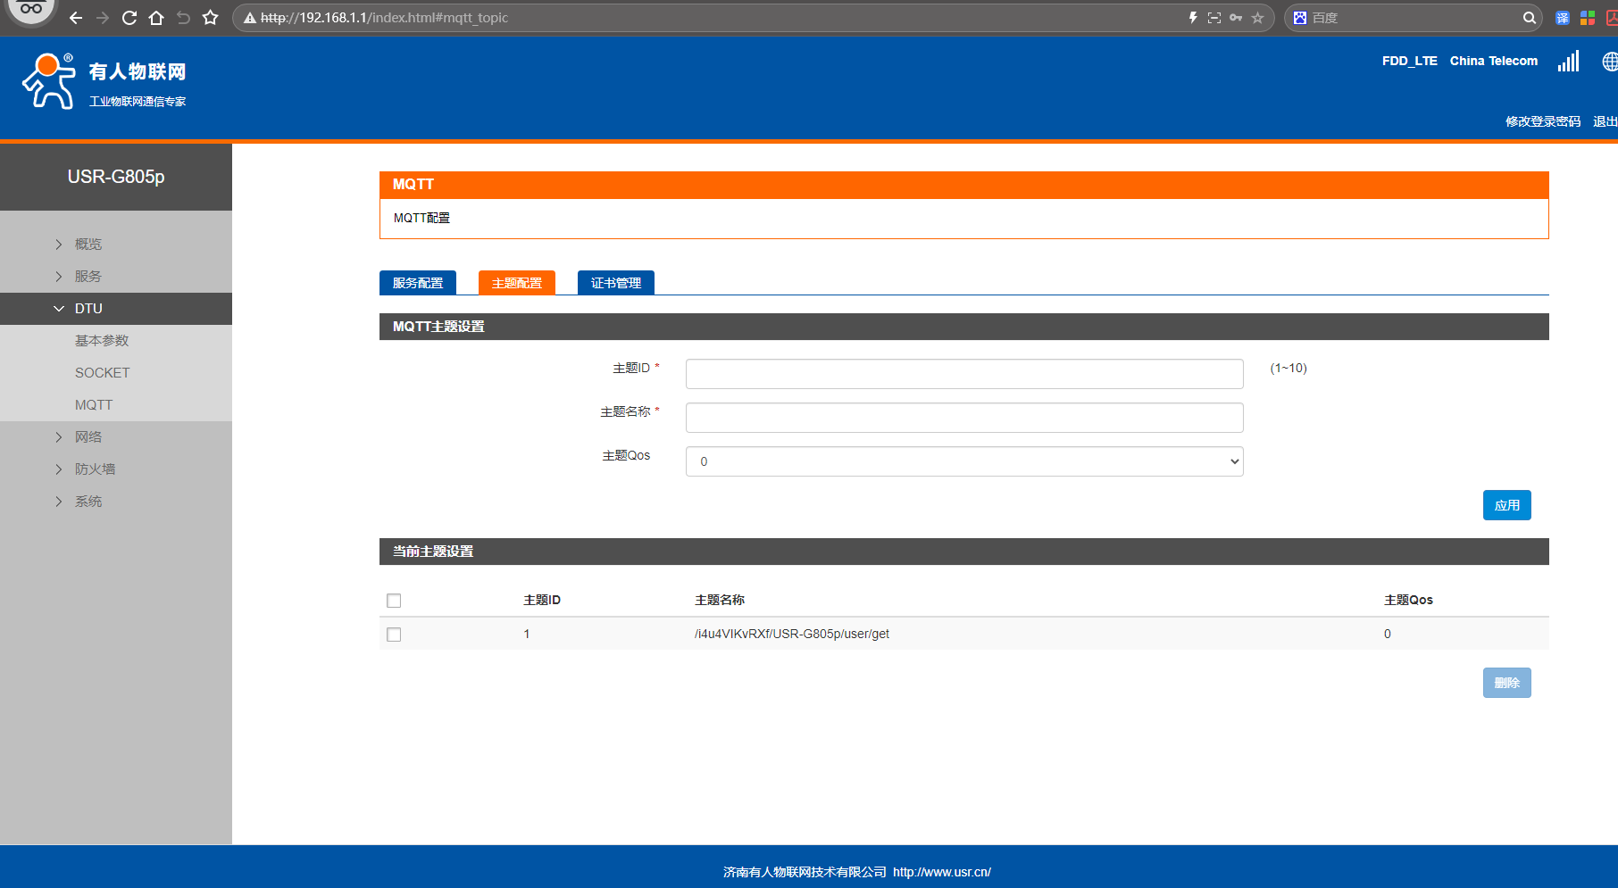Check the select-all checkbox in table header
This screenshot has width=1618, height=888.
(394, 601)
